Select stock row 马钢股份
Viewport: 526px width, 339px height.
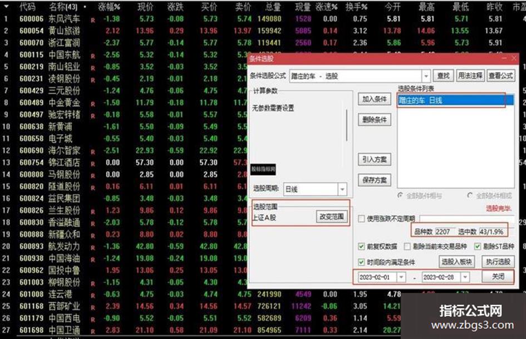pyautogui.click(x=65, y=175)
